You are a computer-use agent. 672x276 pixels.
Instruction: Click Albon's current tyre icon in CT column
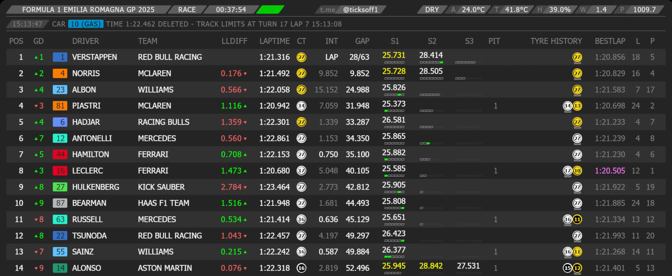(301, 90)
